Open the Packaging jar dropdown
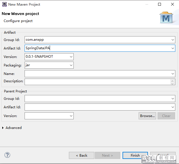Screen dimensions: 179x164 pyautogui.click(x=71, y=65)
